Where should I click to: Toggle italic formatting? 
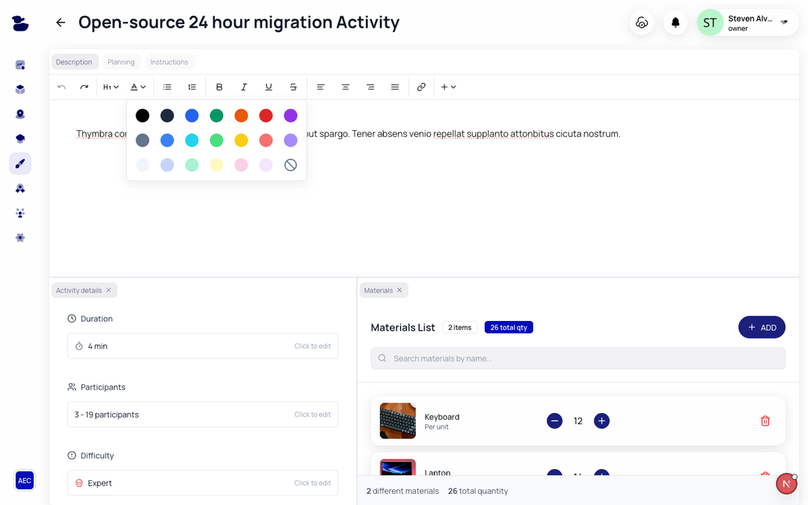coord(244,87)
